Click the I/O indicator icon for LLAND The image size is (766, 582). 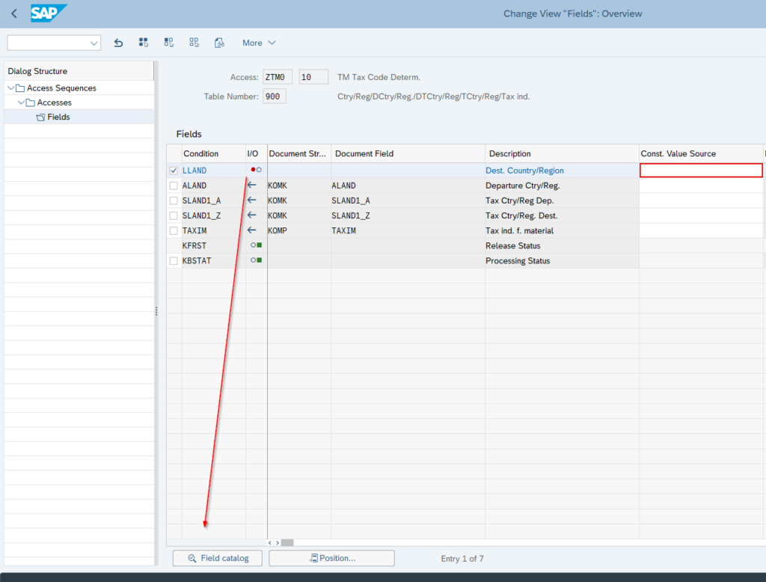click(x=256, y=170)
